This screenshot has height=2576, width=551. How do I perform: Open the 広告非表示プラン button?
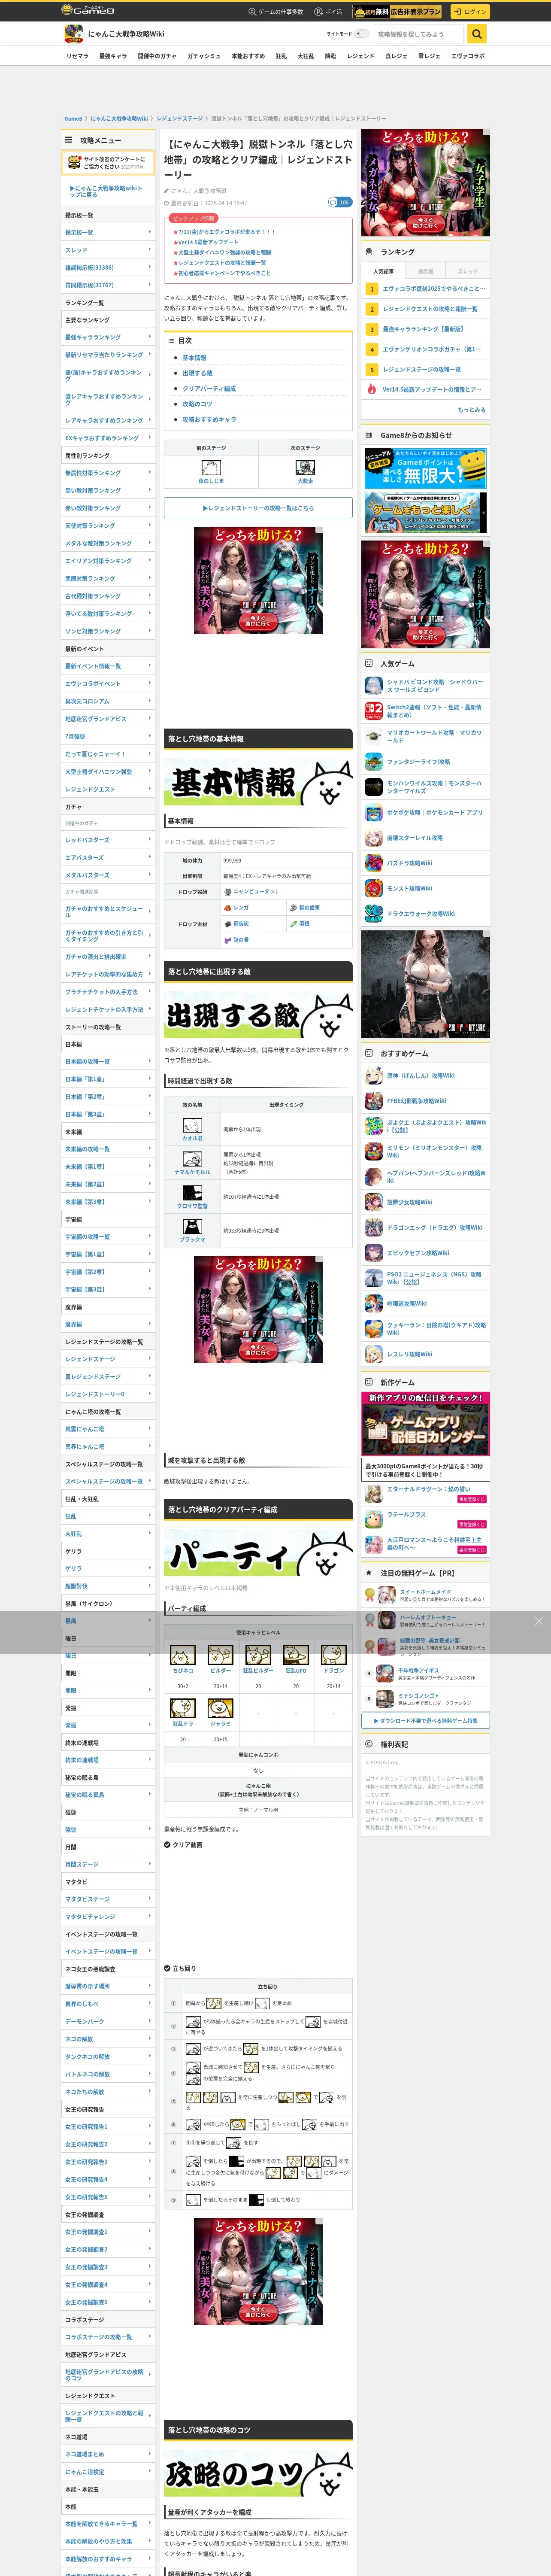coord(398,12)
